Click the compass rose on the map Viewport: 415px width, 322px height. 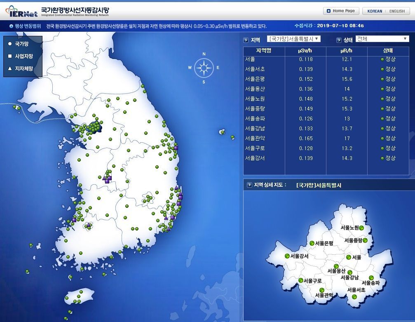204,68
